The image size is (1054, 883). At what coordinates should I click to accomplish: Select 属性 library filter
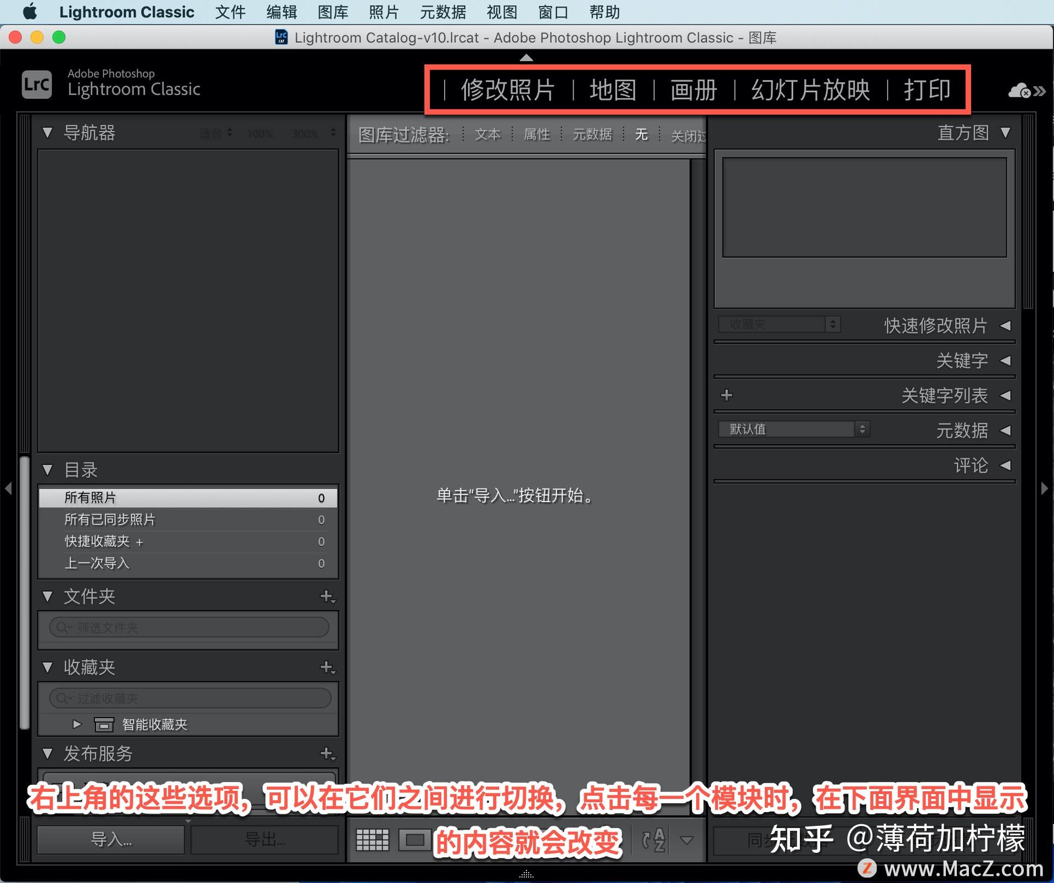pyautogui.click(x=537, y=135)
